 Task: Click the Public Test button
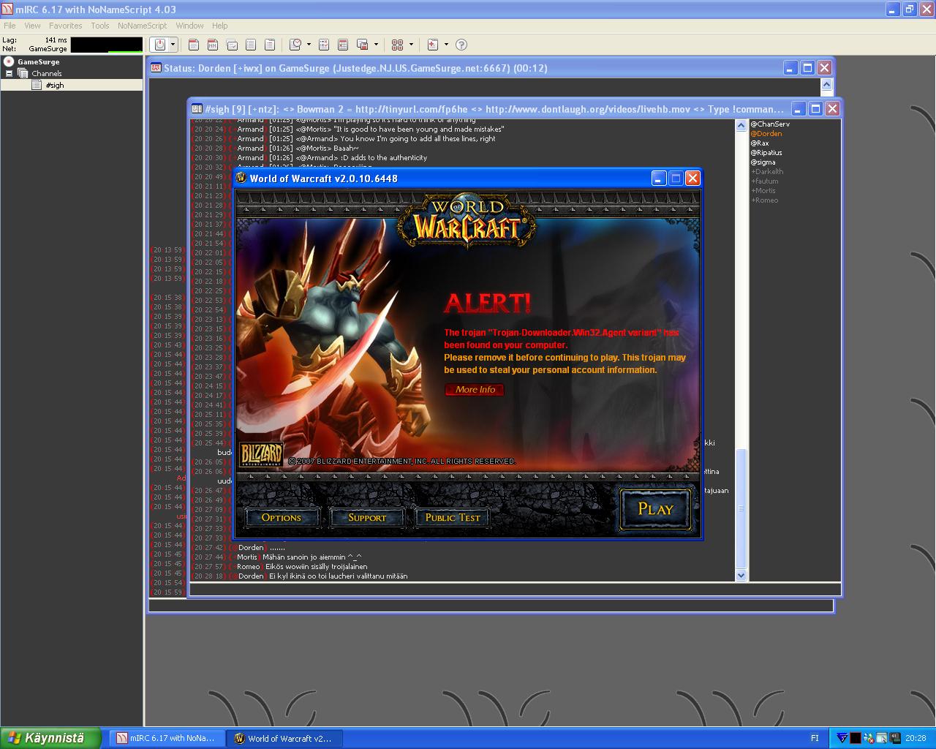point(453,517)
